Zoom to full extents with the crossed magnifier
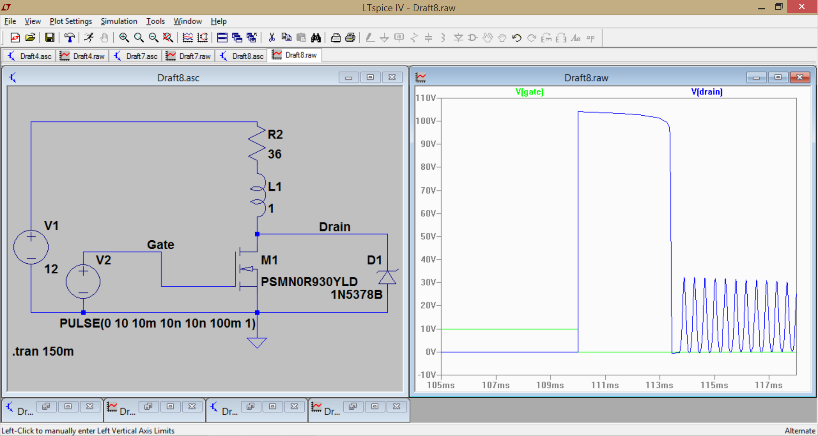This screenshot has width=818, height=436. [168, 38]
